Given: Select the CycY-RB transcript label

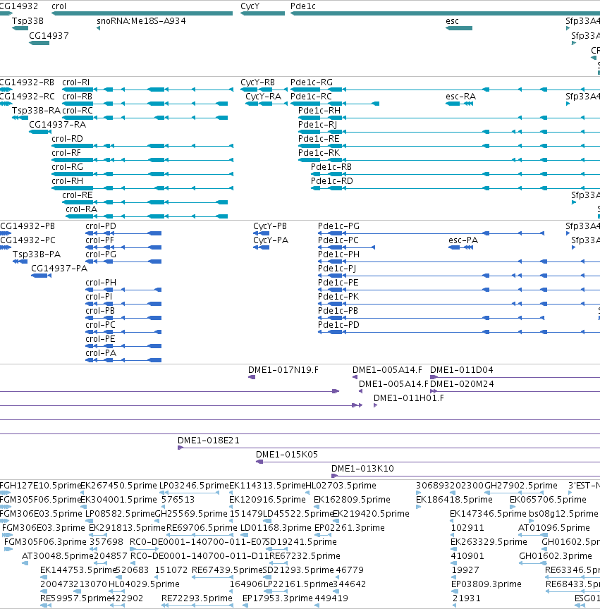Looking at the screenshot, I should coord(257,82).
